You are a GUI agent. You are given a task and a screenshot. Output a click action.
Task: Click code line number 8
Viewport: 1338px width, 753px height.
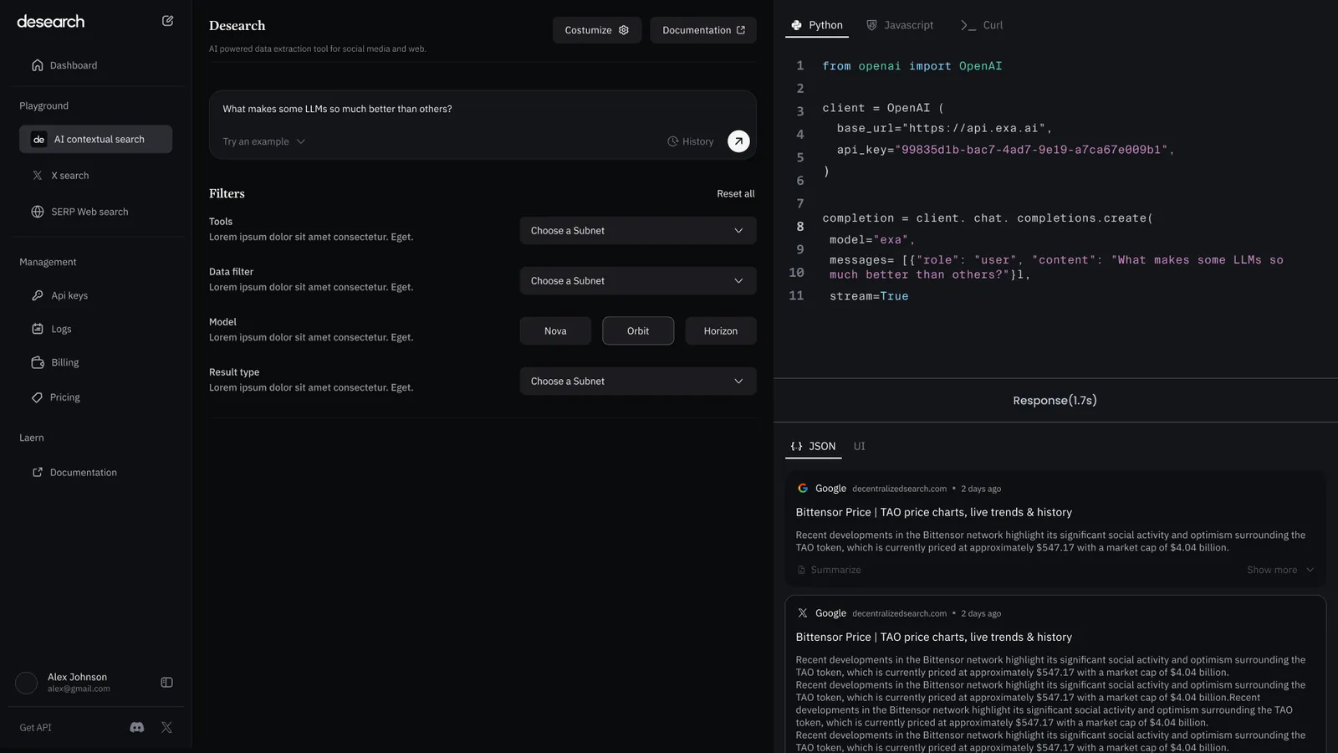pyautogui.click(x=800, y=227)
